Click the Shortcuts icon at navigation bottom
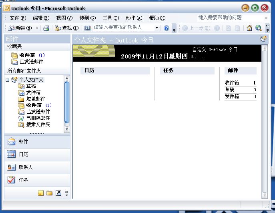 click(x=58, y=193)
